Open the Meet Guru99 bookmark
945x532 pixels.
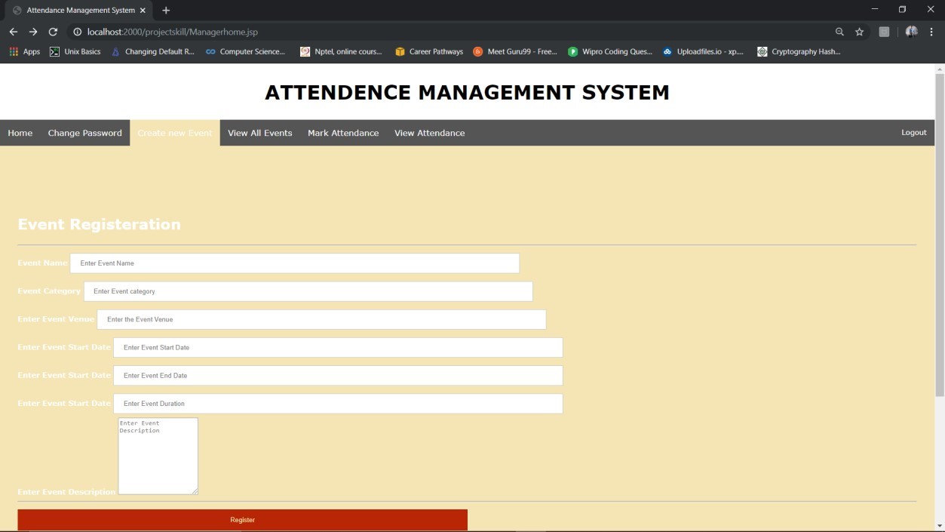tap(515, 52)
